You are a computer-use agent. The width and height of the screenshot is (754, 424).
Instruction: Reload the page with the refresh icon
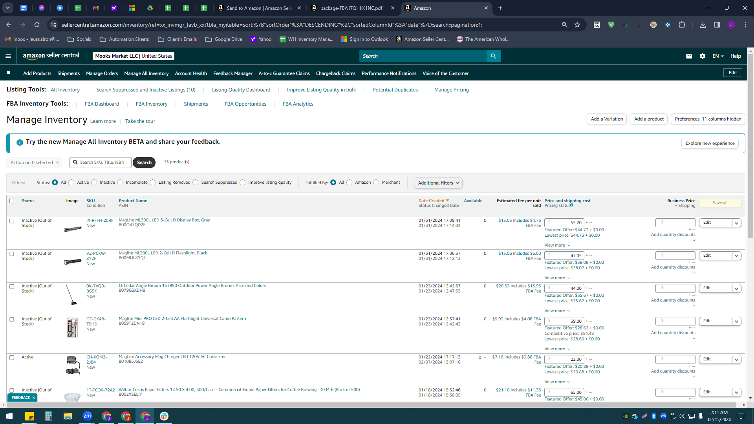(x=37, y=25)
